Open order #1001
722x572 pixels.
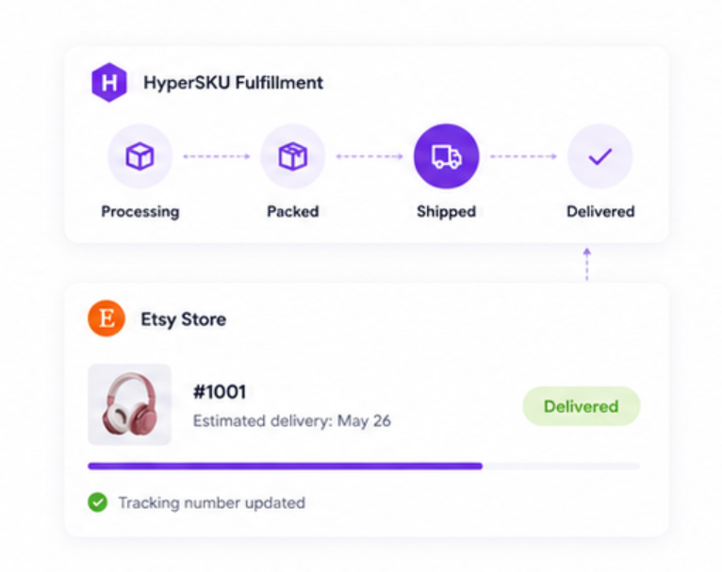(x=220, y=392)
